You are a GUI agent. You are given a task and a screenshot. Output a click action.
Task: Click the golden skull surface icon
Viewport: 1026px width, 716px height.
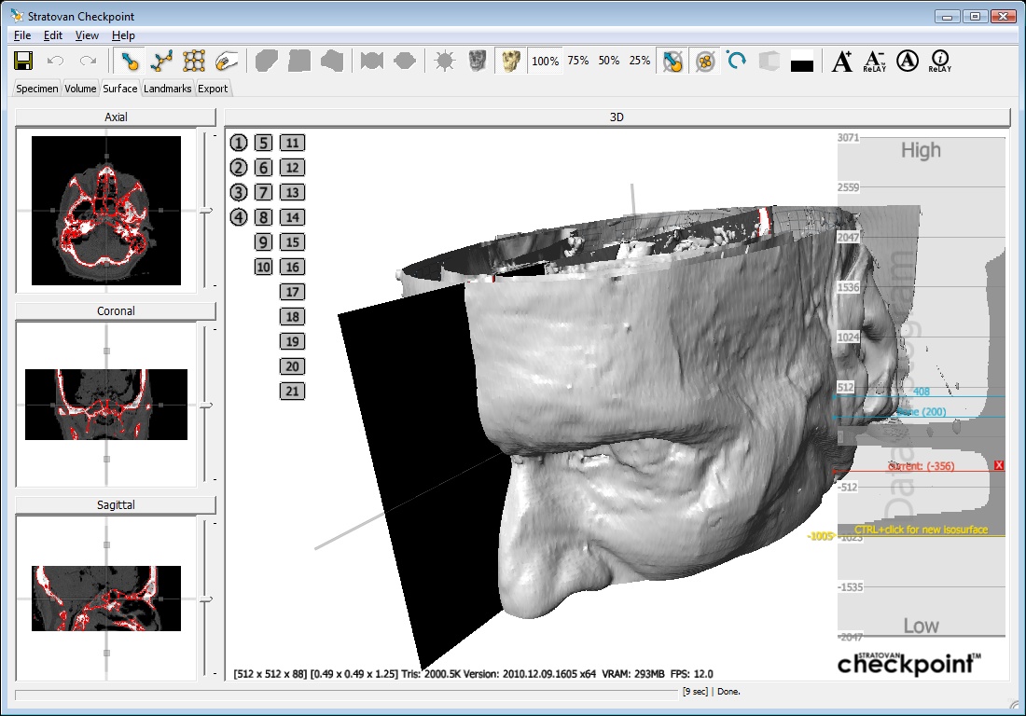(x=509, y=62)
